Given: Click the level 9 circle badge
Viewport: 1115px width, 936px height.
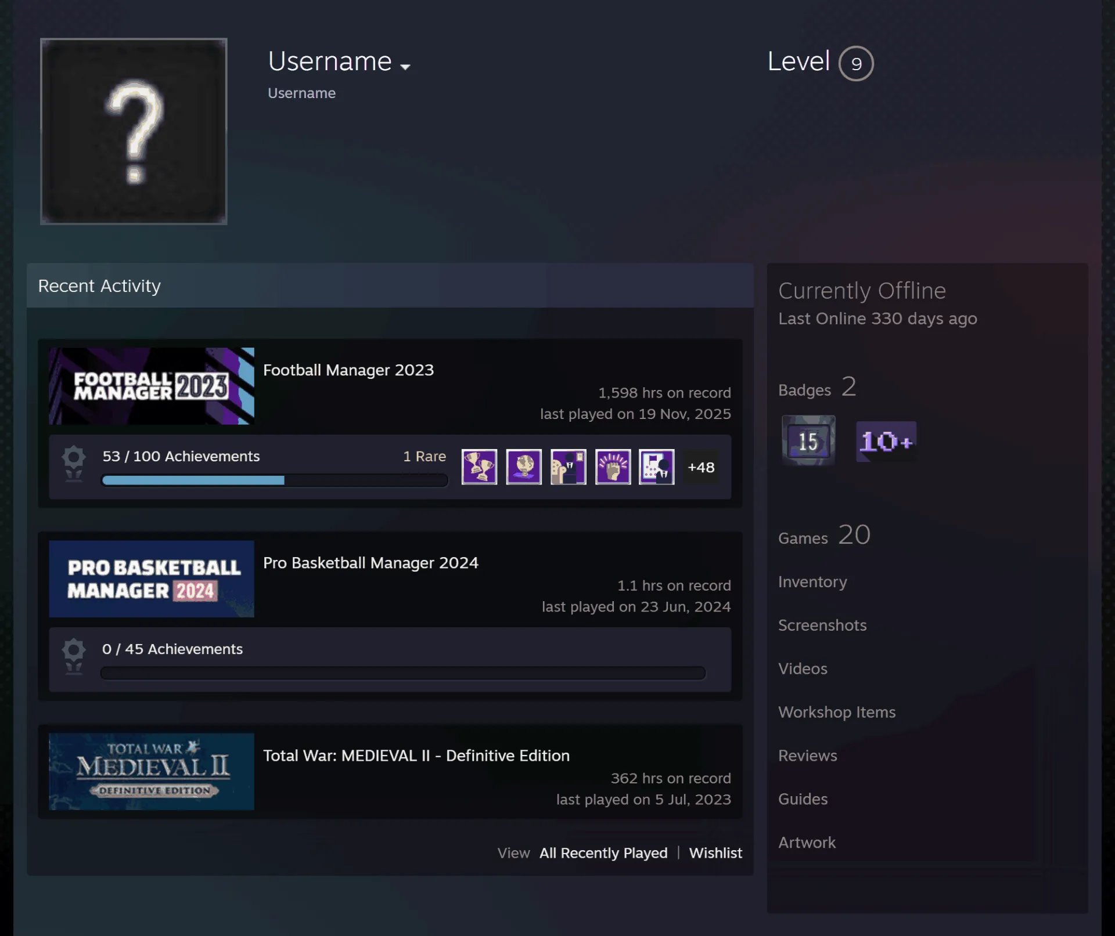Looking at the screenshot, I should [856, 63].
